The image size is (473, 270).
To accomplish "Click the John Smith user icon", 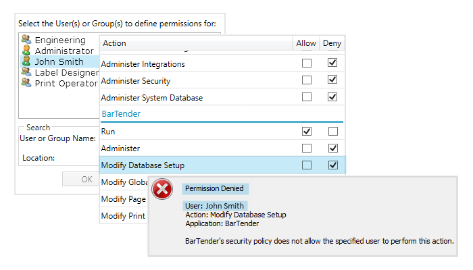I will (26, 61).
